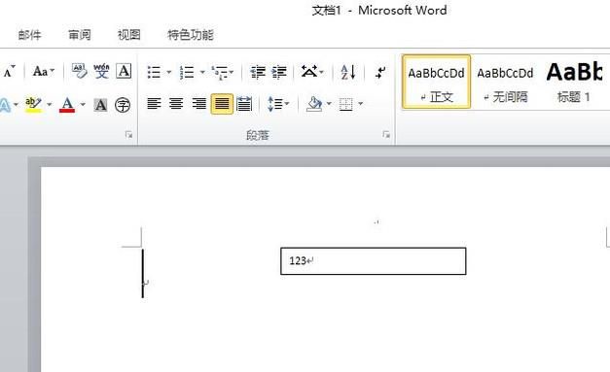Viewport: 610px width, 372px height.
Task: Expand the bullets library dropdown
Action: click(x=169, y=72)
